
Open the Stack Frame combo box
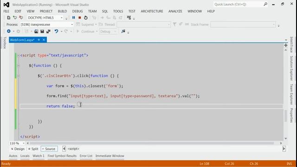(x=243, y=25)
